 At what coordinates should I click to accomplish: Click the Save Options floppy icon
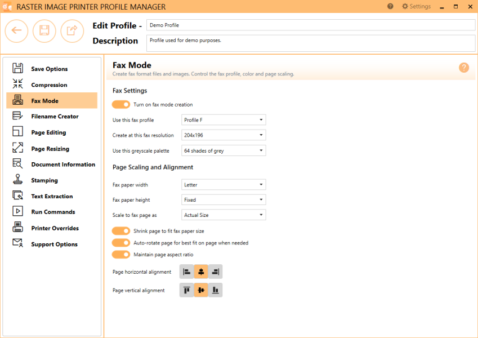point(17,68)
